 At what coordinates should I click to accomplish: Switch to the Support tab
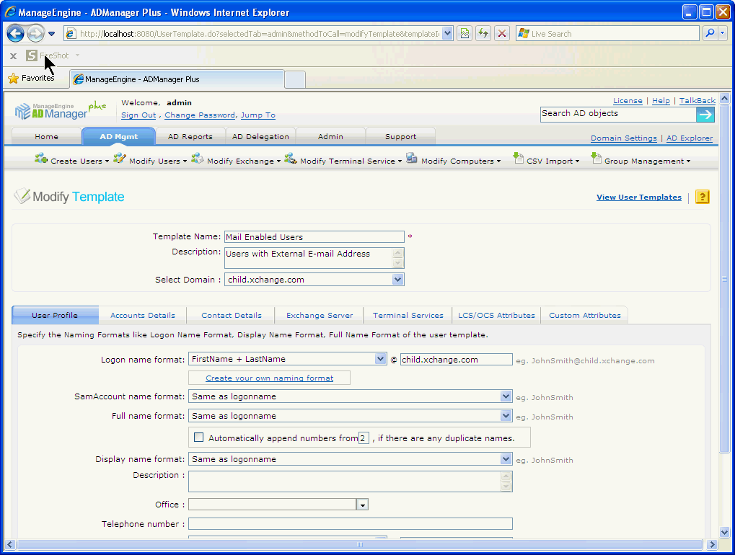pos(400,137)
